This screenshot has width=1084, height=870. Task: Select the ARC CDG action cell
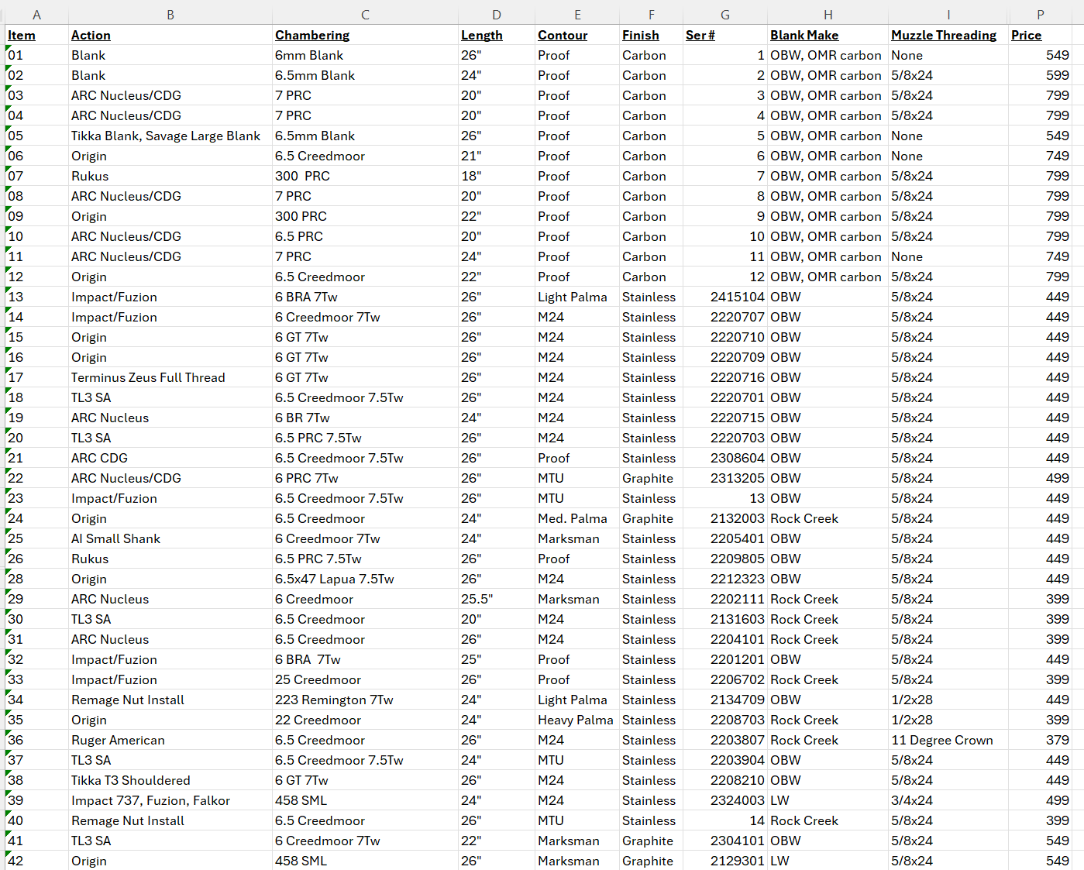[x=170, y=458]
